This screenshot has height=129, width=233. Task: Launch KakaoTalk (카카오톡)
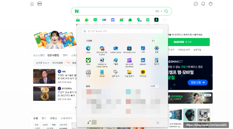(143, 72)
